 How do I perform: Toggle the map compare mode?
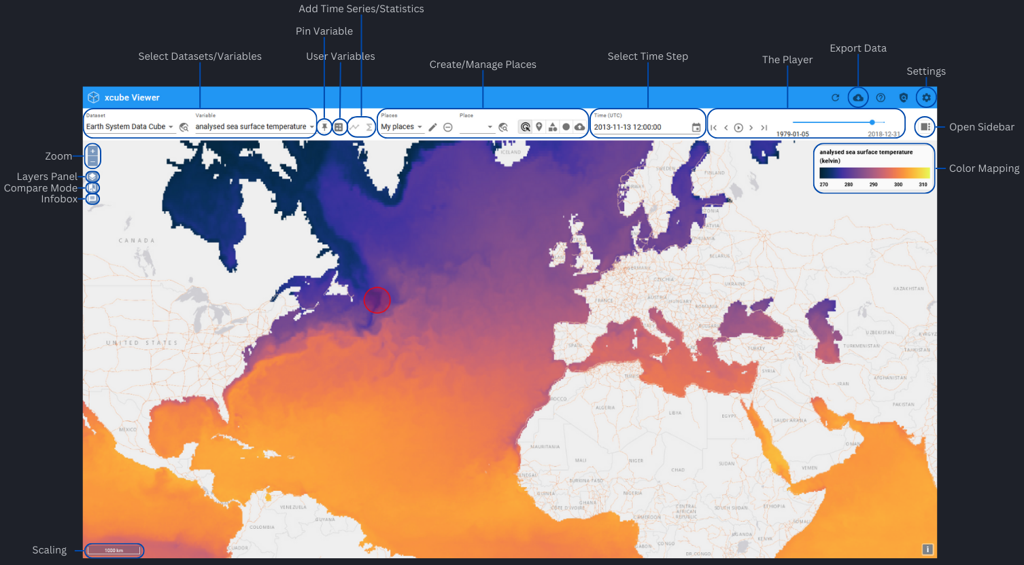pos(92,188)
